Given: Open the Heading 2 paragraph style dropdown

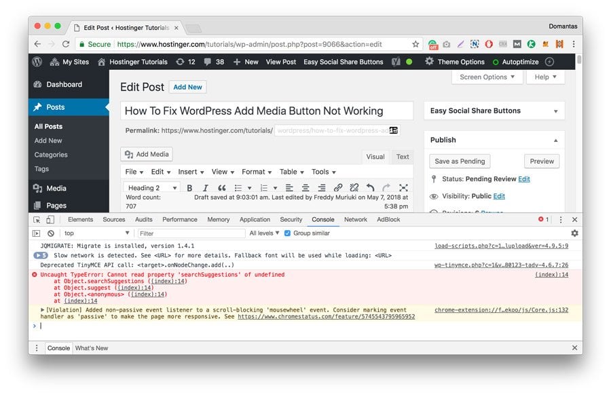Looking at the screenshot, I should click(151, 187).
